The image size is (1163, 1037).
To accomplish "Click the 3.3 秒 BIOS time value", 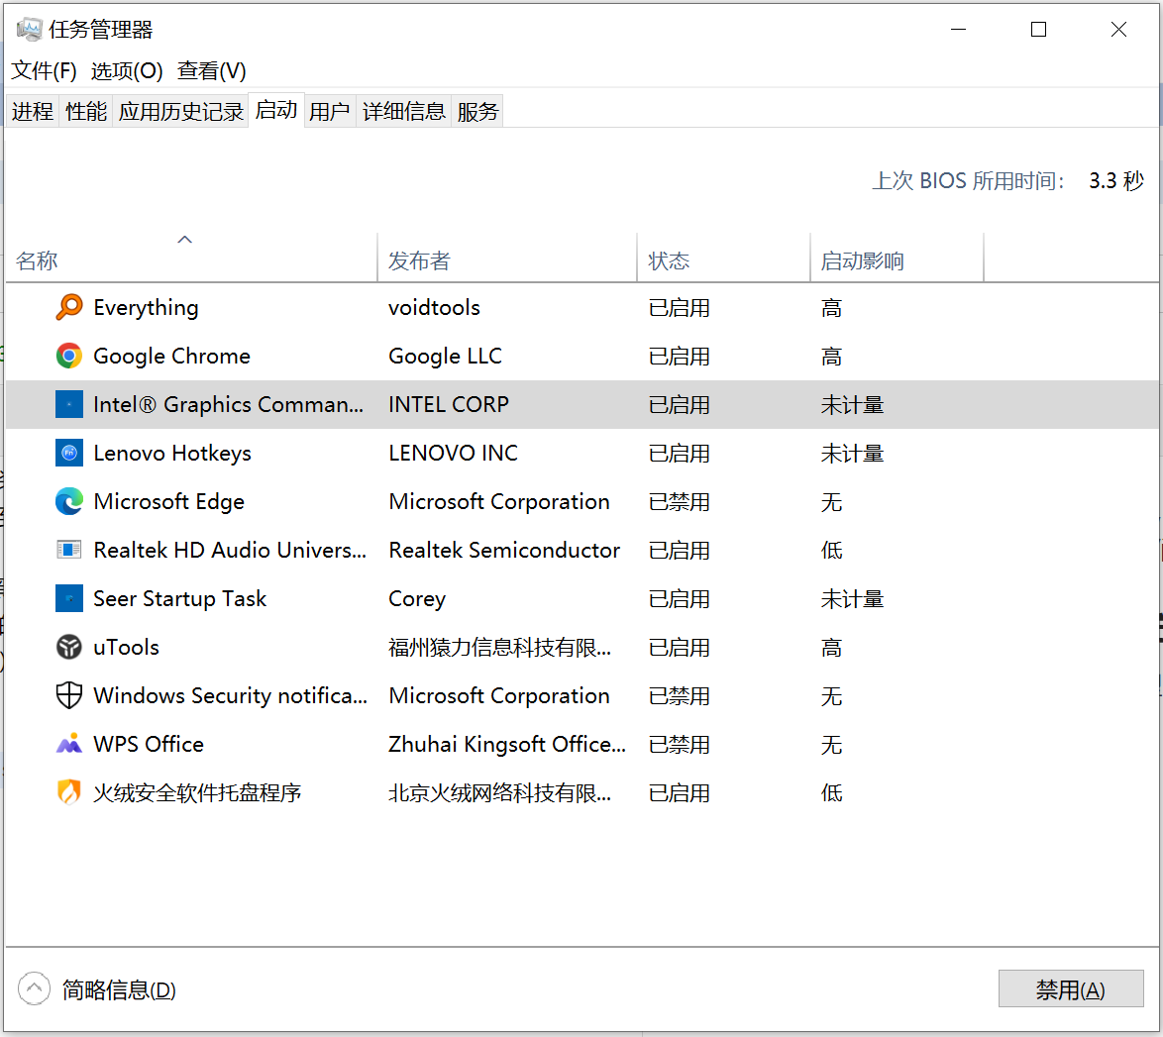I will 1116,180.
